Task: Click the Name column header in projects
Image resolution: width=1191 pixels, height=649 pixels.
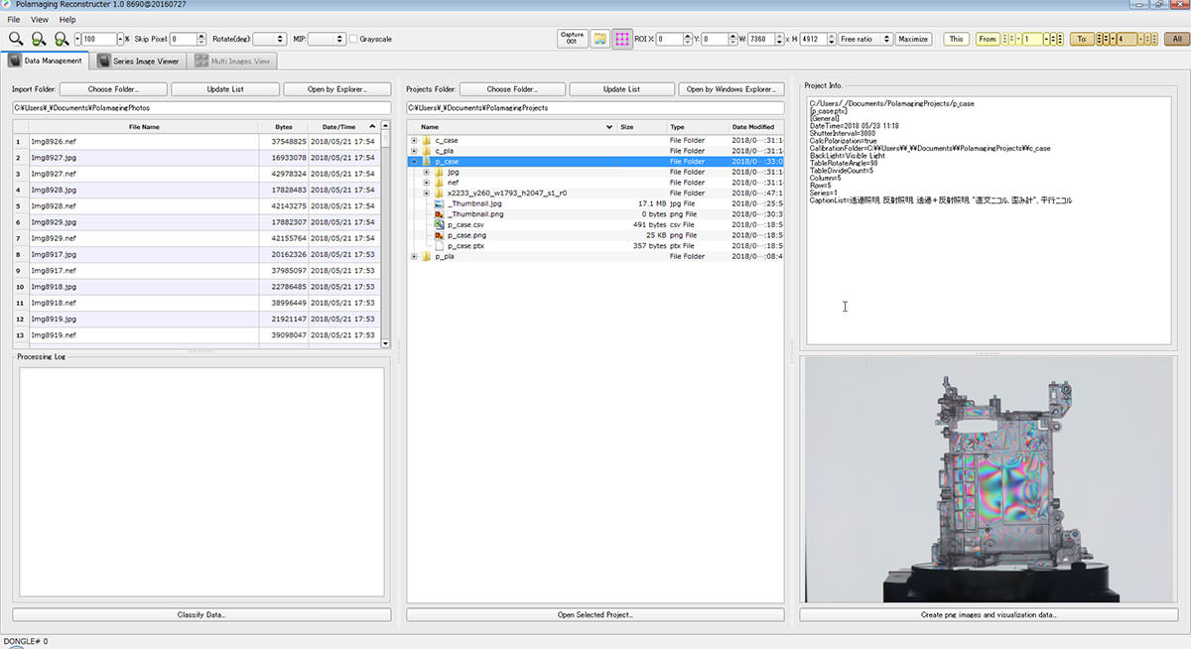Action: click(x=512, y=127)
